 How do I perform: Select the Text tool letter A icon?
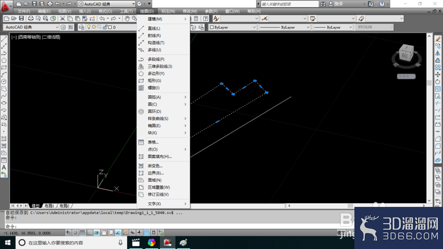pyautogui.click(x=4, y=167)
